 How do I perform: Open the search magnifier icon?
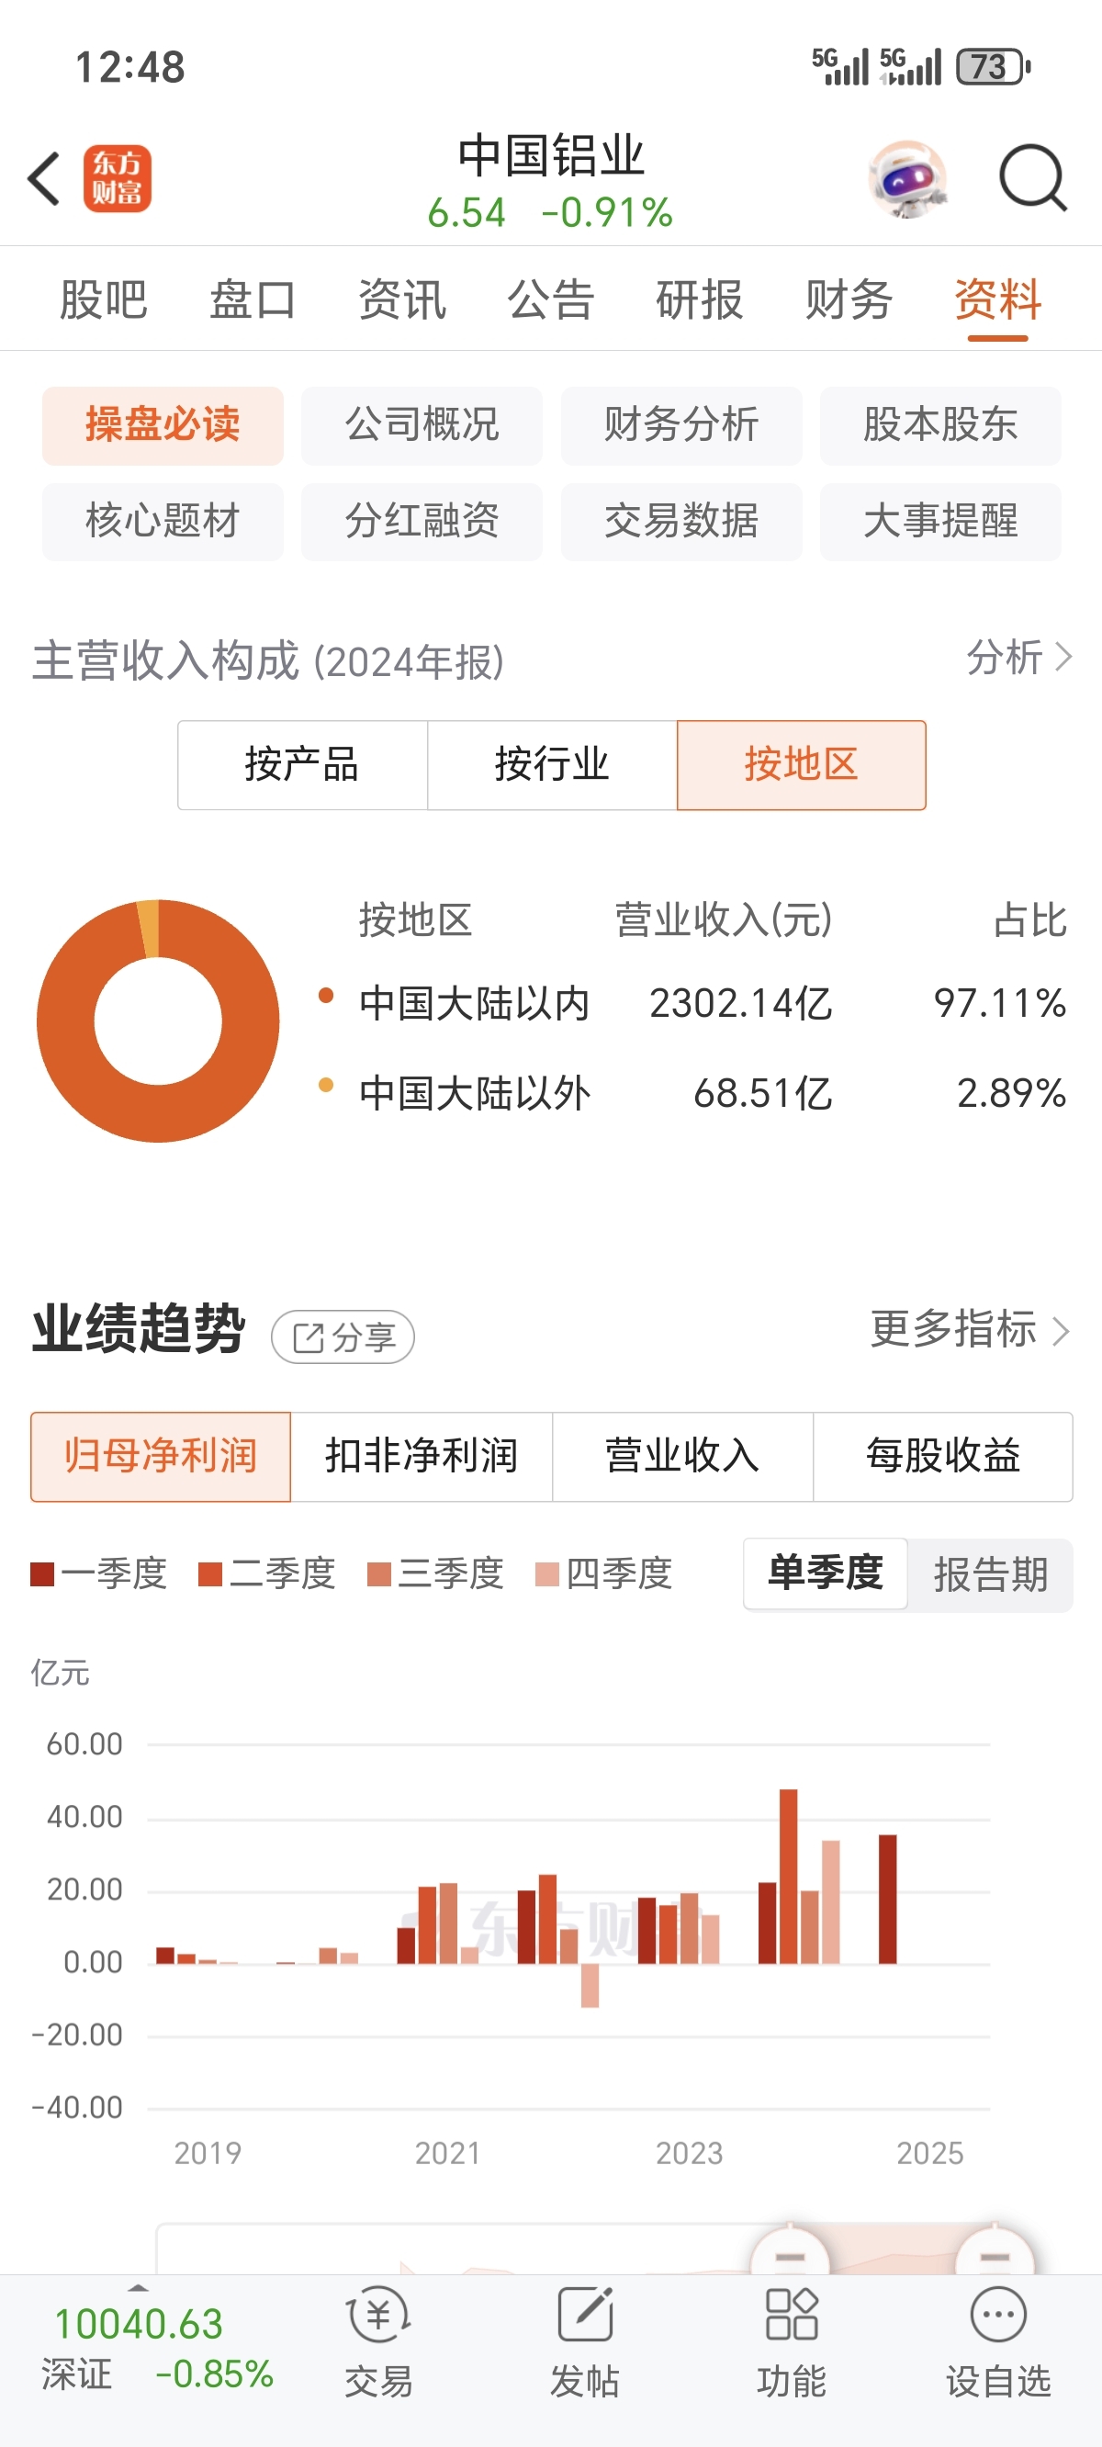coord(1031,177)
